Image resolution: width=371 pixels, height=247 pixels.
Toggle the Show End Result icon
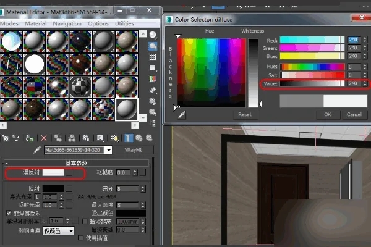[x=129, y=138]
